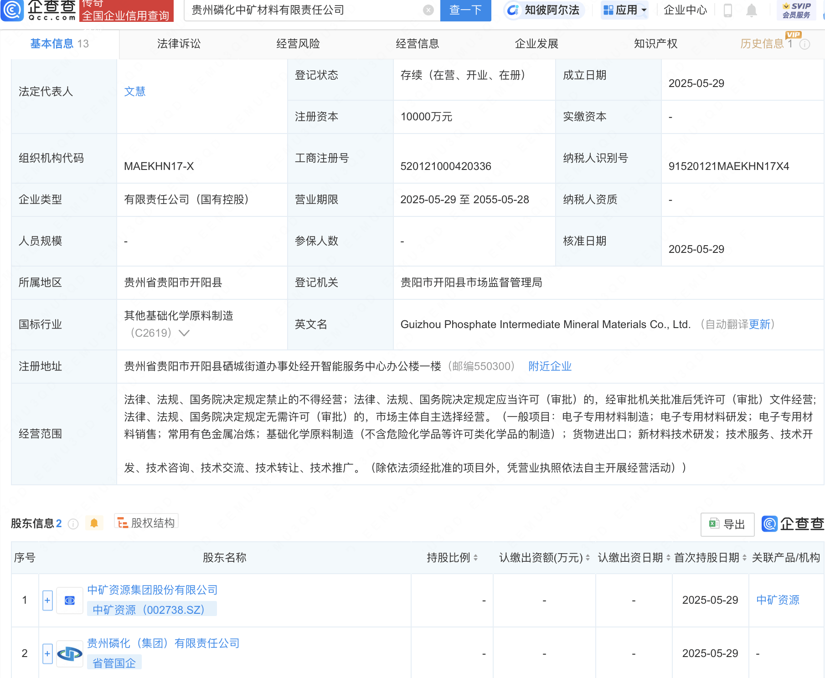This screenshot has width=825, height=678.
Task: Open SVIP 会员服务
Action: pyautogui.click(x=796, y=10)
